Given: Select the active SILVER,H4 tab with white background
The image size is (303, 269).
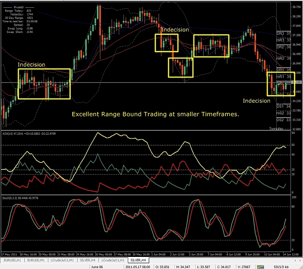Looking at the screenshot, I should 138,260.
